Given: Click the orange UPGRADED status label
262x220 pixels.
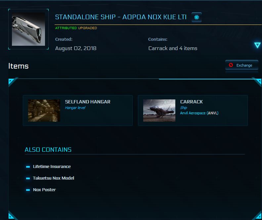Looking at the screenshot, I should tap(88, 28).
